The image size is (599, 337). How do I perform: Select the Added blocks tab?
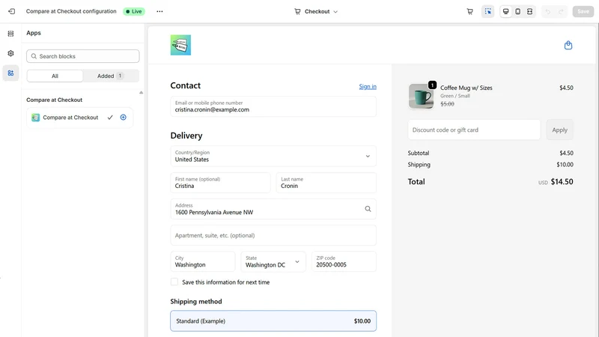coord(110,76)
